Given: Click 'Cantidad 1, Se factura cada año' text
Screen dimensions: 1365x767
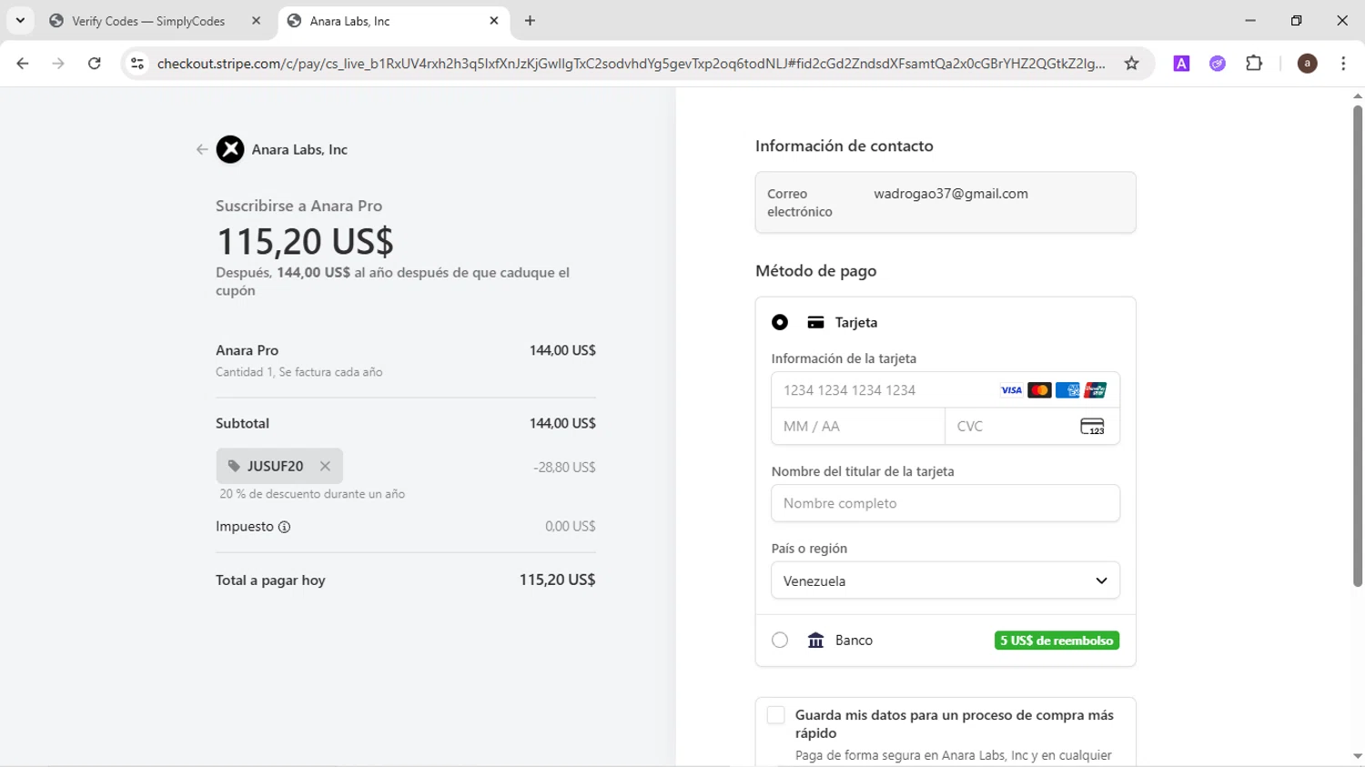Looking at the screenshot, I should [x=298, y=372].
